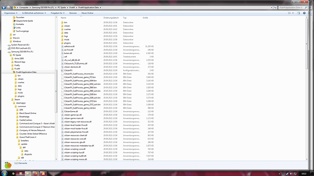Viewport: 314px width, 176px height.
Task: Select the CitizenGame.dll file icon
Action: (x=62, y=111)
